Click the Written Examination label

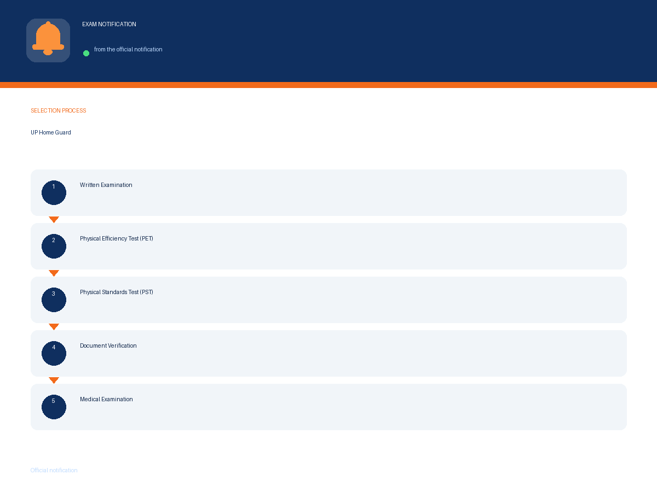(x=106, y=185)
